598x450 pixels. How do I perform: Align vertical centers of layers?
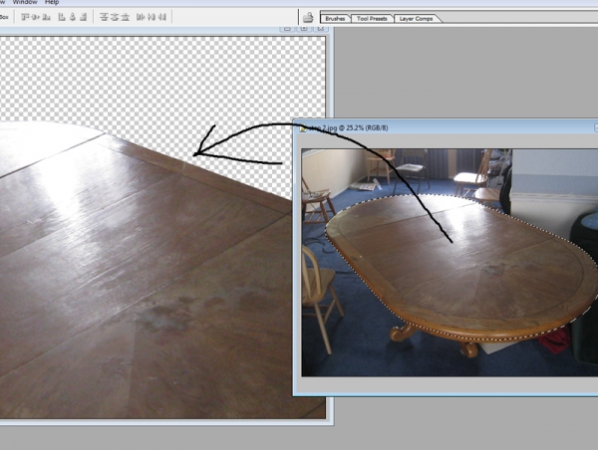tap(36, 17)
